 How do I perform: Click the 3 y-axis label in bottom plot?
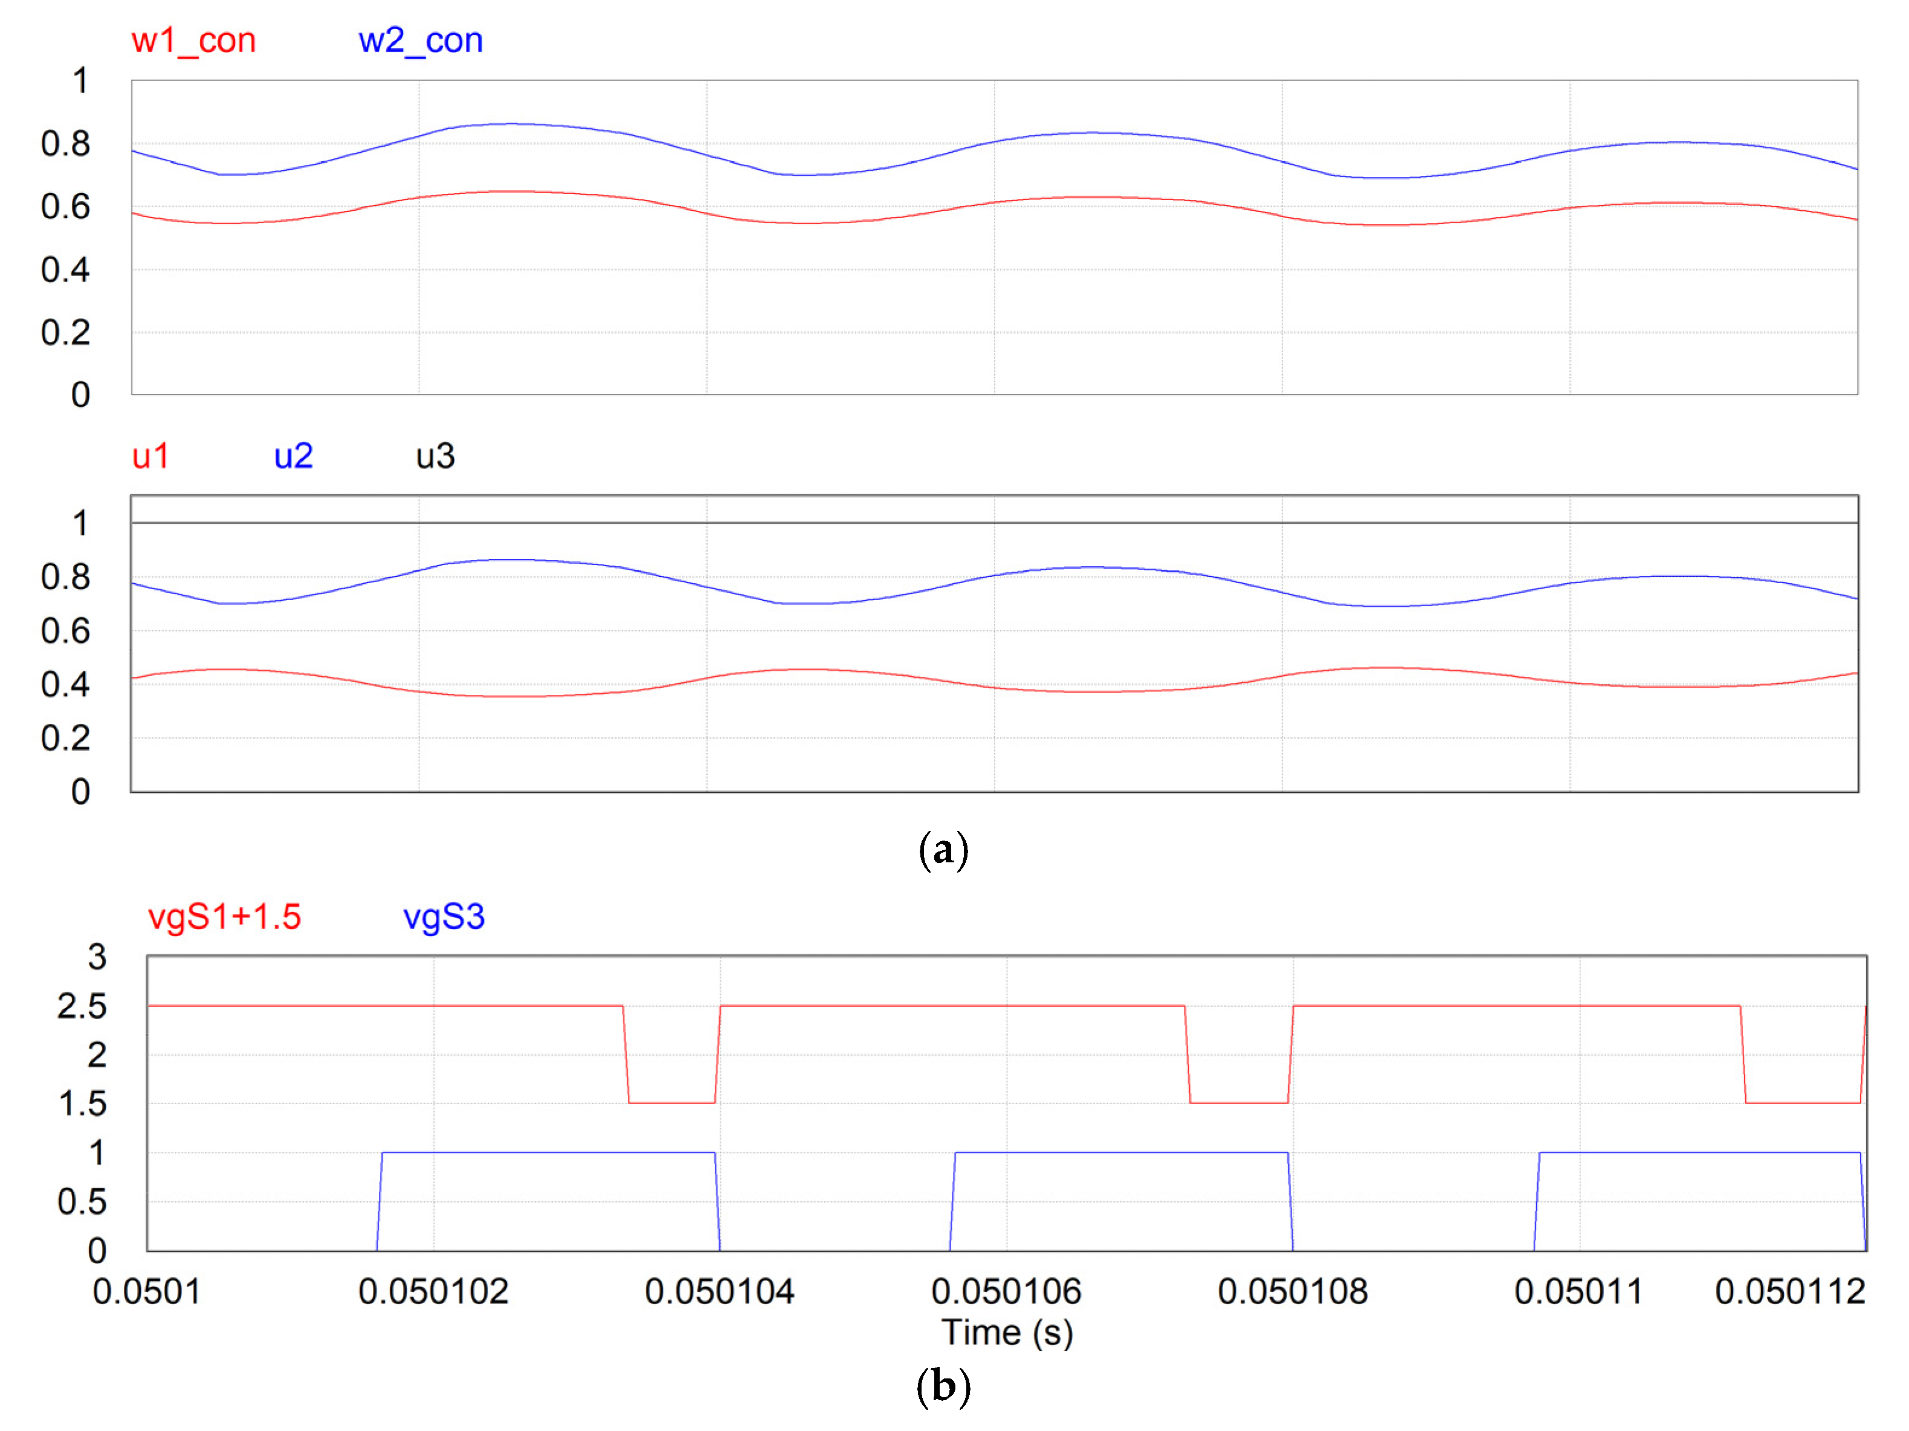97,956
